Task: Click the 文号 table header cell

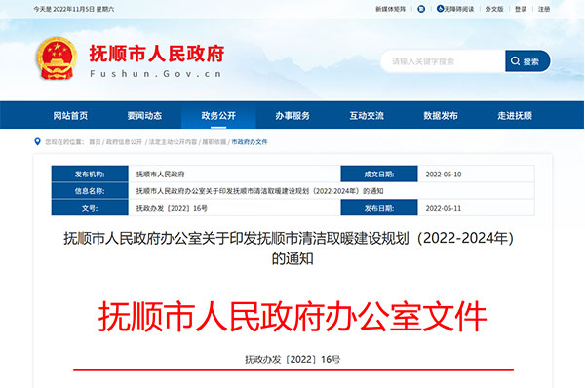Action: 90,208
